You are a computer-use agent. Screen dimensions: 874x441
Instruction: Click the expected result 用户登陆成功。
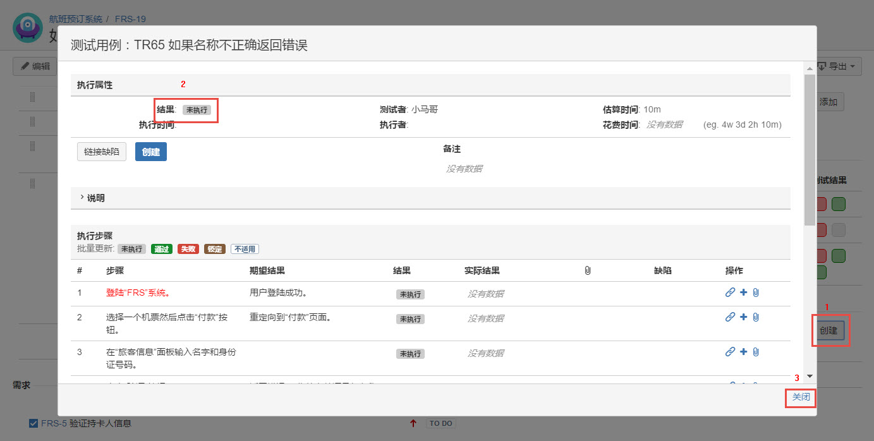click(279, 293)
